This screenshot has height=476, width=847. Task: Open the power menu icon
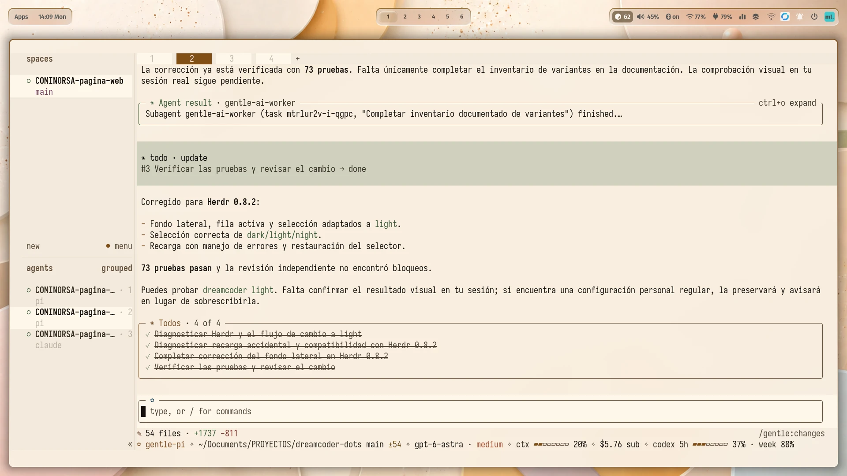(814, 17)
